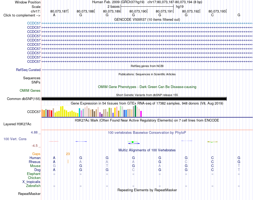Open '100 vertebrates Basewise Conservation by PhyloP' title
This screenshot has height=200, width=253.
pyautogui.click(x=147, y=133)
